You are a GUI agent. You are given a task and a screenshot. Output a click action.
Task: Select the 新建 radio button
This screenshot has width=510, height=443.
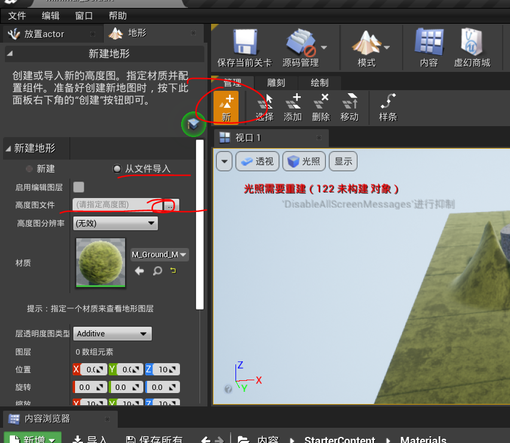29,169
